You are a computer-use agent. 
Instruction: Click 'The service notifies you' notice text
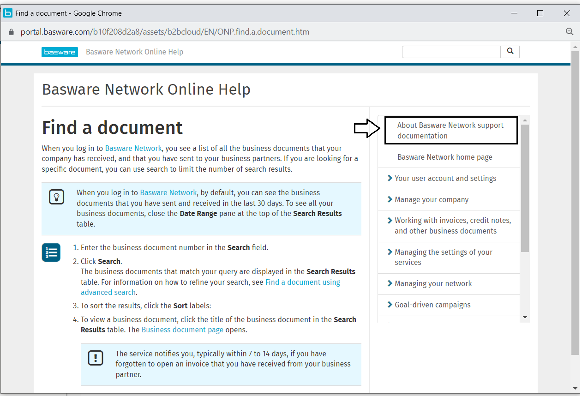tap(233, 365)
